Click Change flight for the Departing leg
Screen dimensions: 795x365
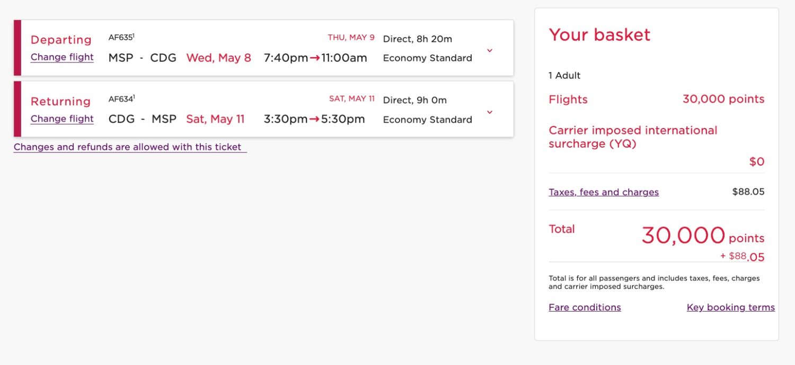click(x=61, y=57)
